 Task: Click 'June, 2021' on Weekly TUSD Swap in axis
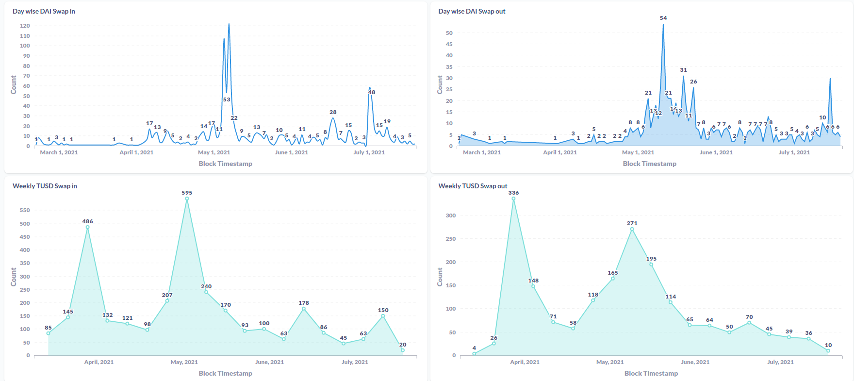coord(269,362)
